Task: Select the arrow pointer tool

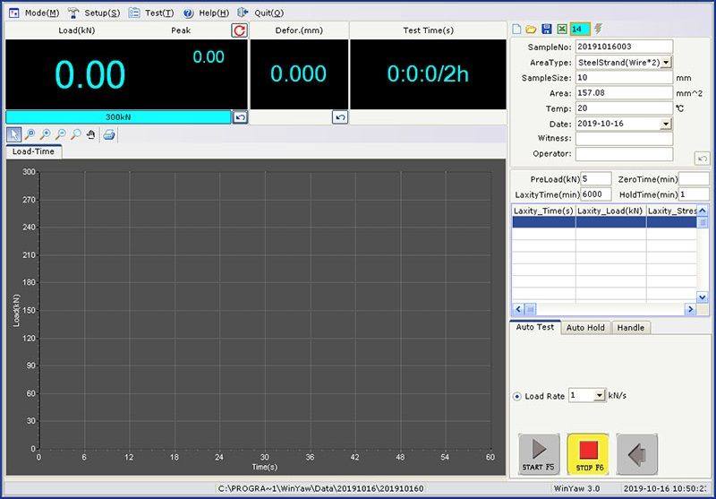Action: coord(14,134)
